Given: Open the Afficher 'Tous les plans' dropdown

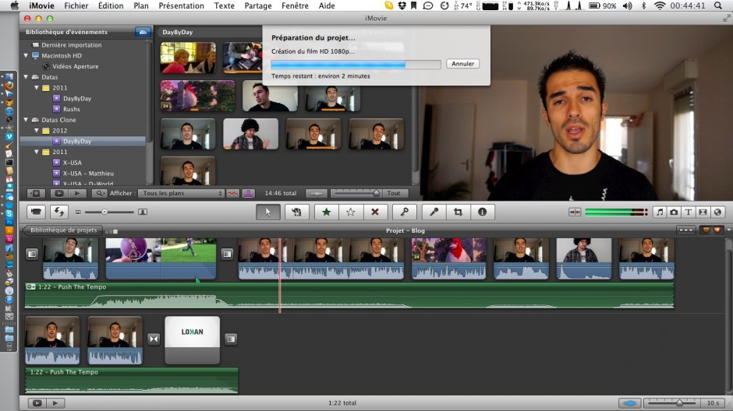Looking at the screenshot, I should 182,193.
